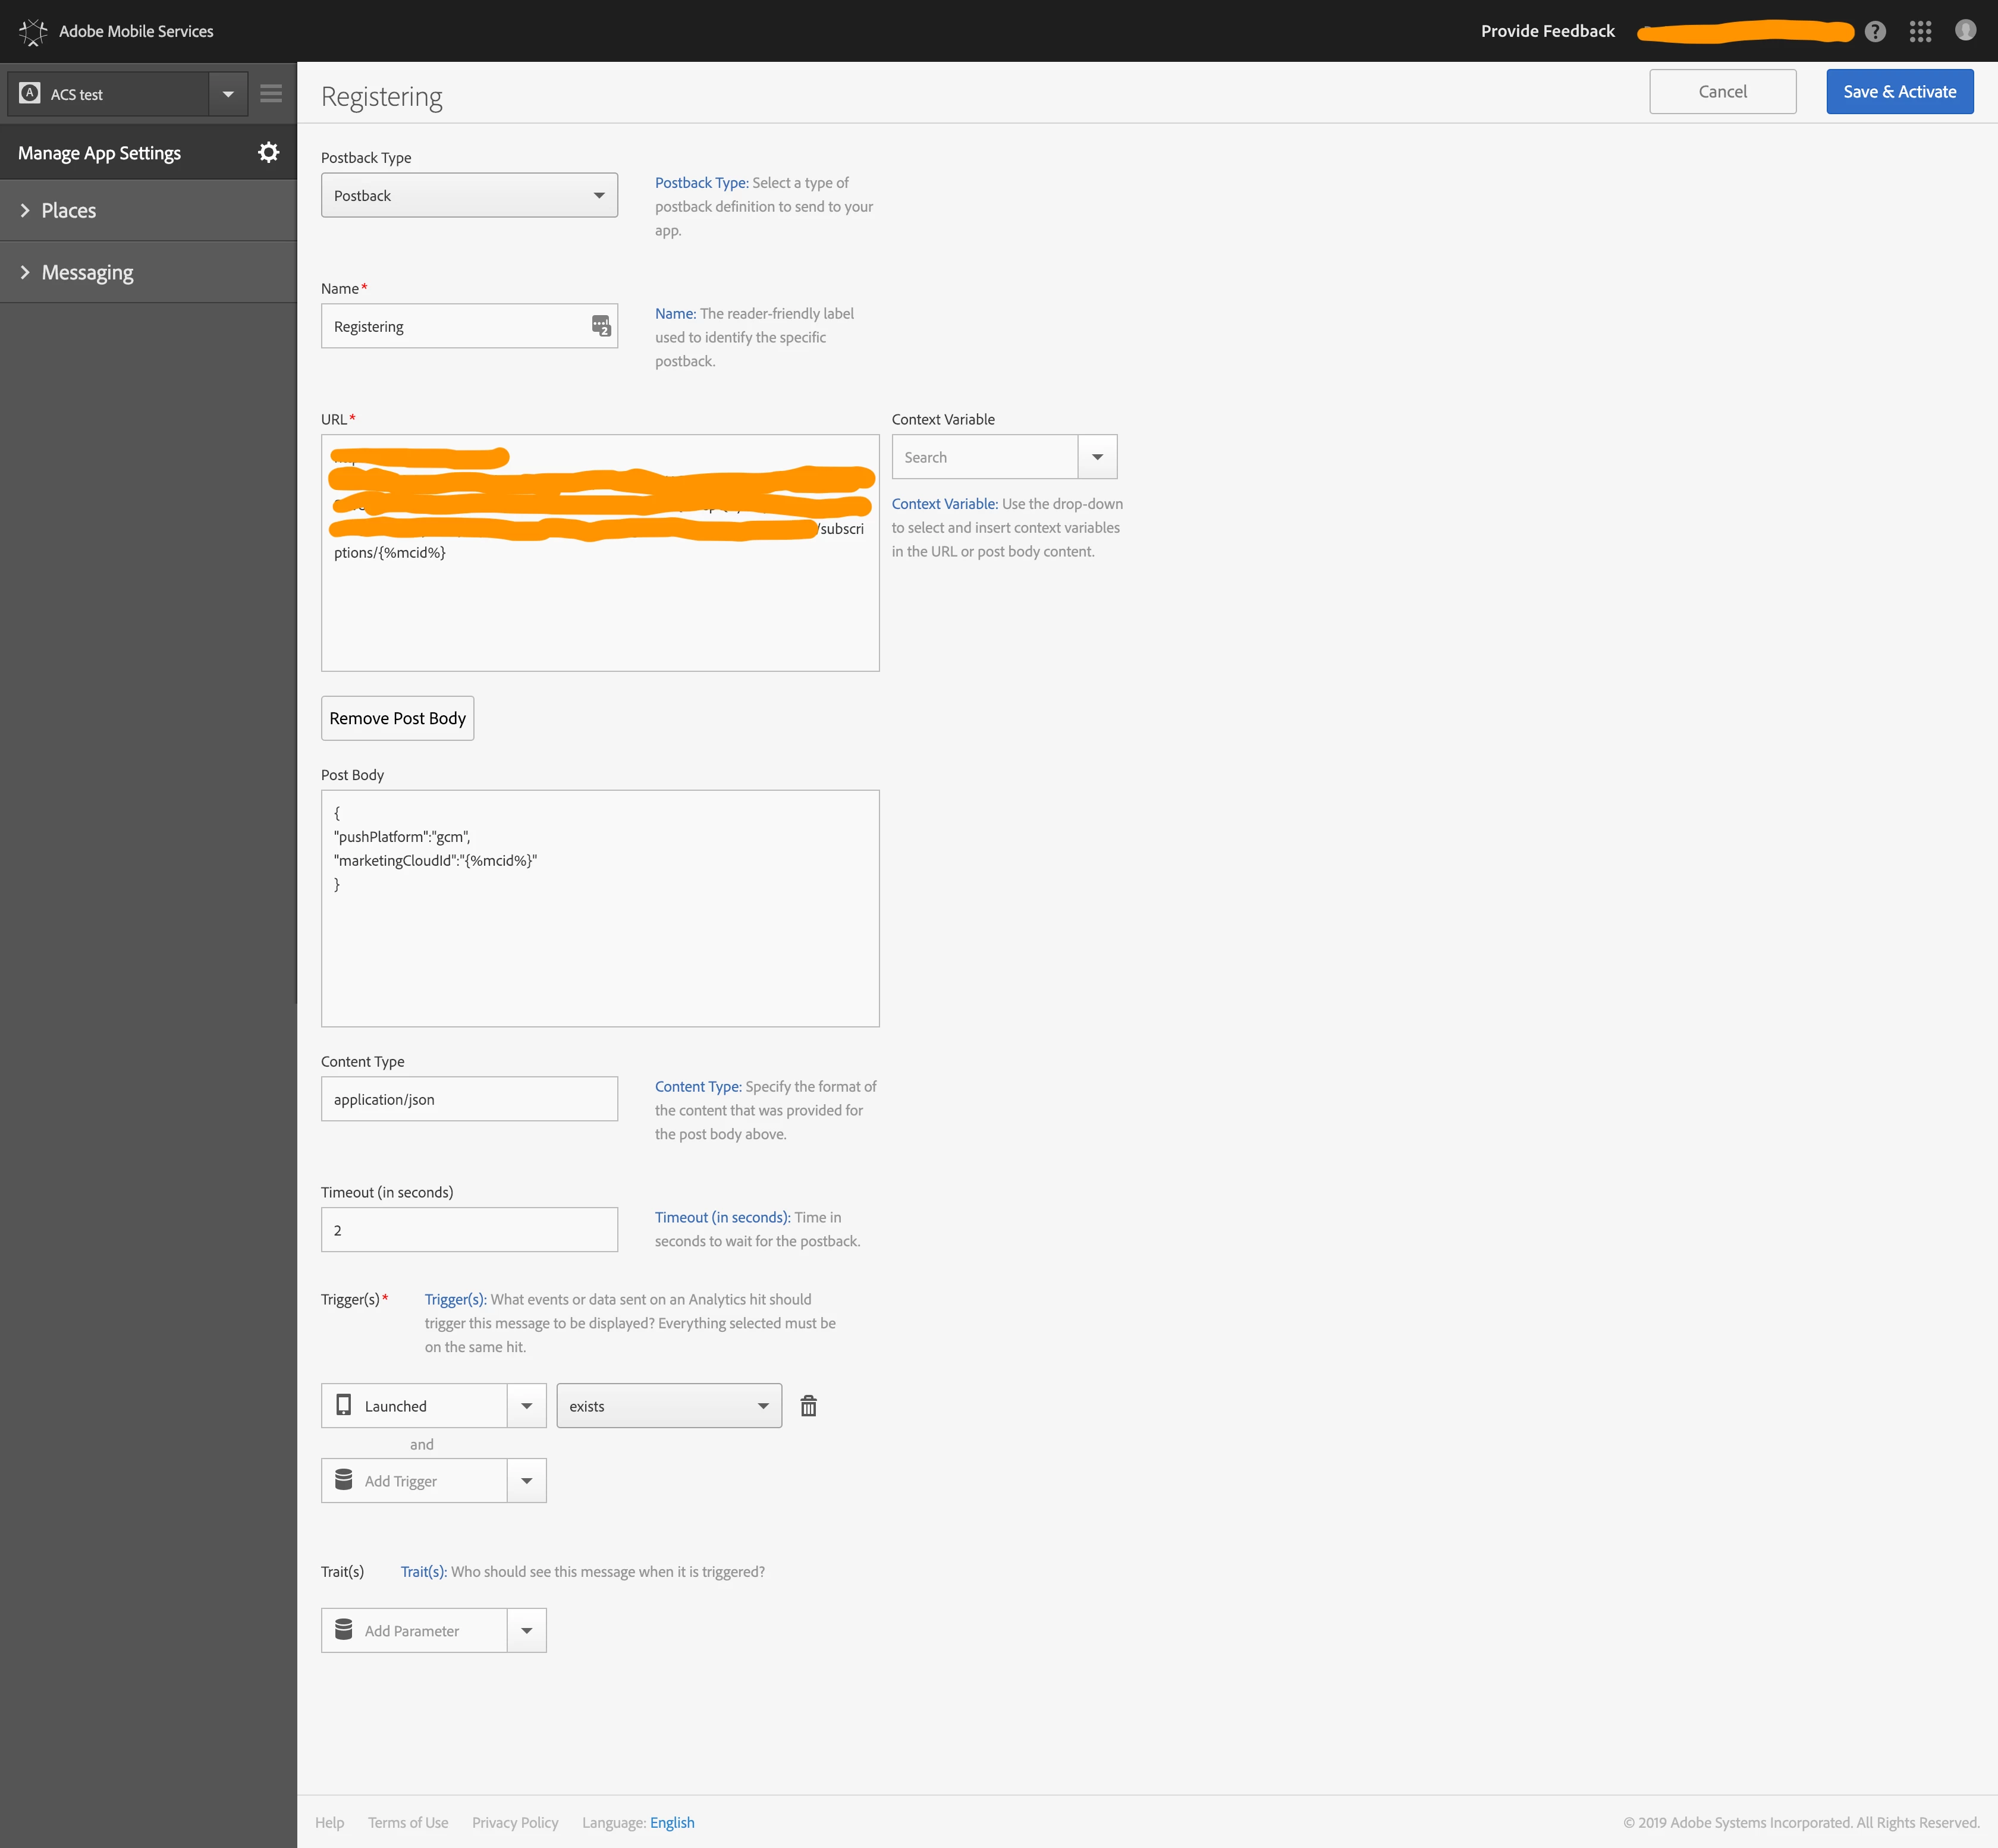Open the help question mark icon

pos(1875,31)
